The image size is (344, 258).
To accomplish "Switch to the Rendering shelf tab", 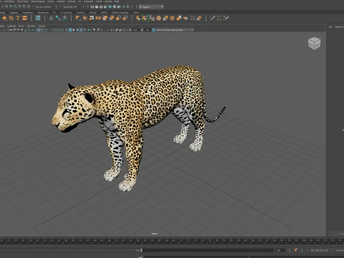I will click(x=43, y=12).
